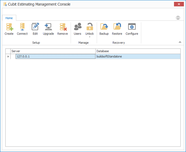Screen dimensions: 186x152
Task: Select the buildsoftStandalone database cell
Action: coord(138,56)
